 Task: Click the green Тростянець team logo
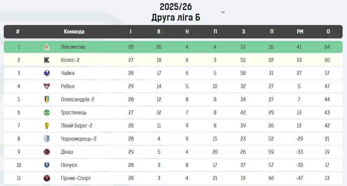47,113
